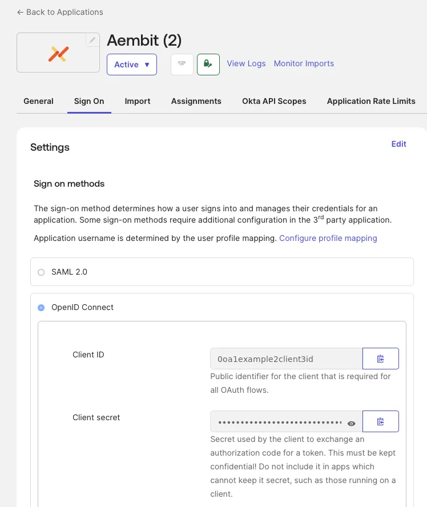The width and height of the screenshot is (427, 507).
Task: Edit the Aembit app logo pencil icon
Action: pyautogui.click(x=92, y=40)
